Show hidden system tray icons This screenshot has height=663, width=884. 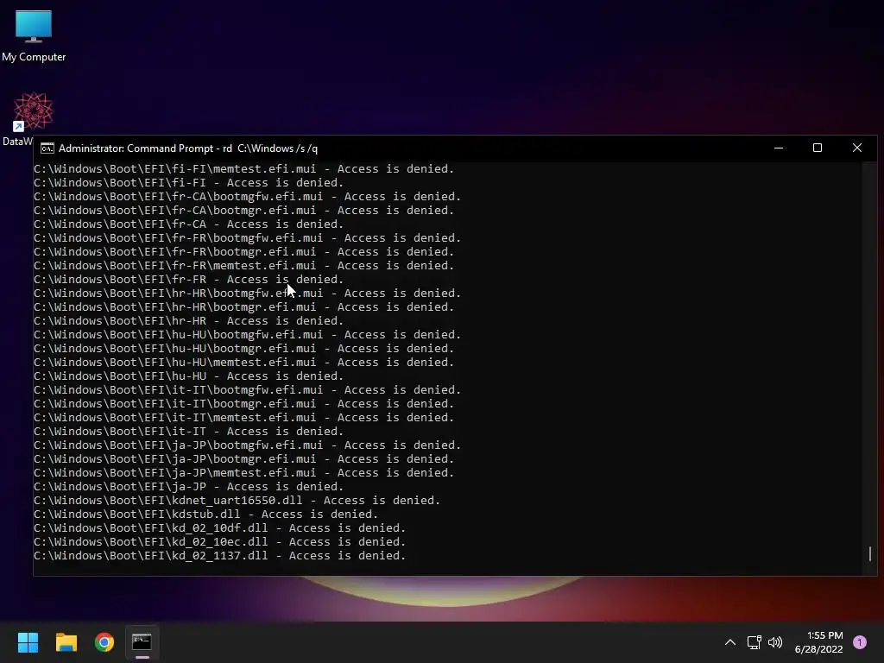pos(730,642)
